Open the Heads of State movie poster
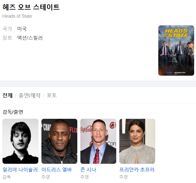Image resolution: width=196 pixels, height=183 pixels. point(176,51)
